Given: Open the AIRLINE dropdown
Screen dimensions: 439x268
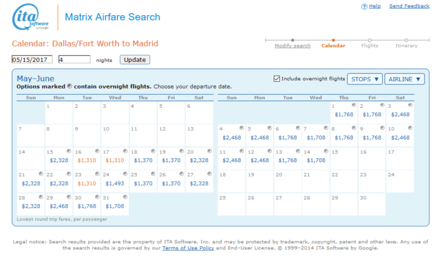Looking at the screenshot, I should (x=405, y=79).
